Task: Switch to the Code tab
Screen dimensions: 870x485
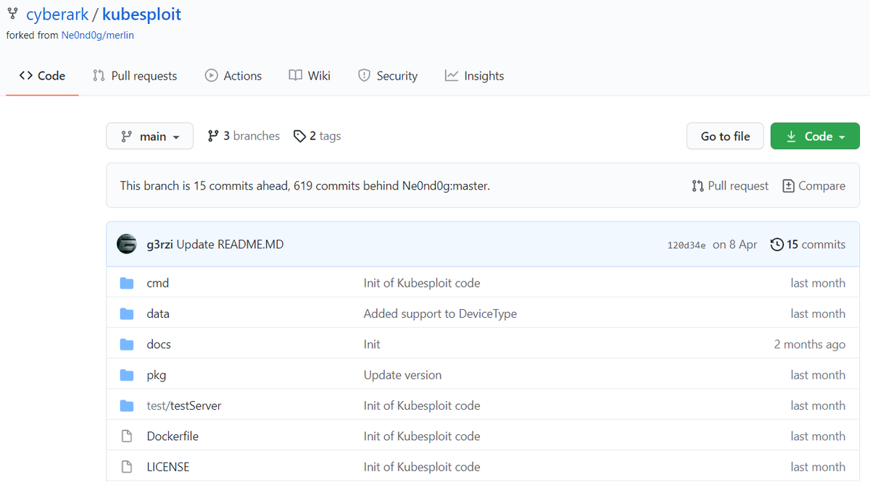Action: [42, 76]
